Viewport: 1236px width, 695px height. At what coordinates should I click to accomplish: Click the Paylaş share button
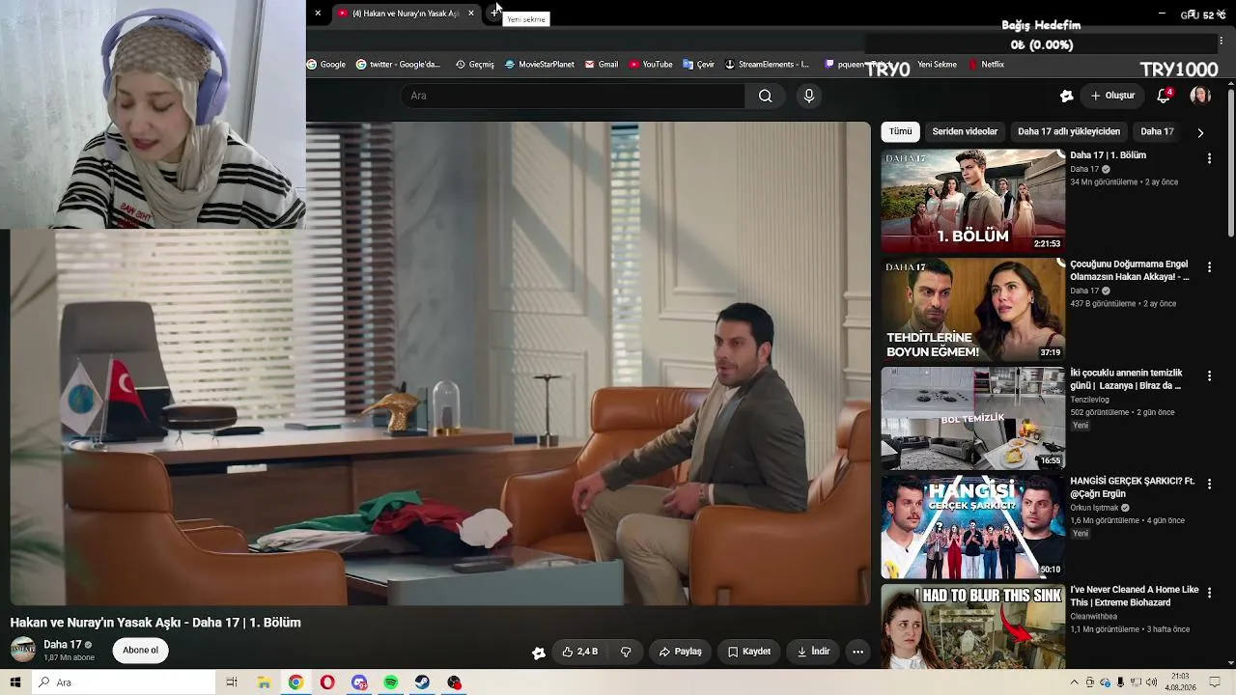[681, 652]
